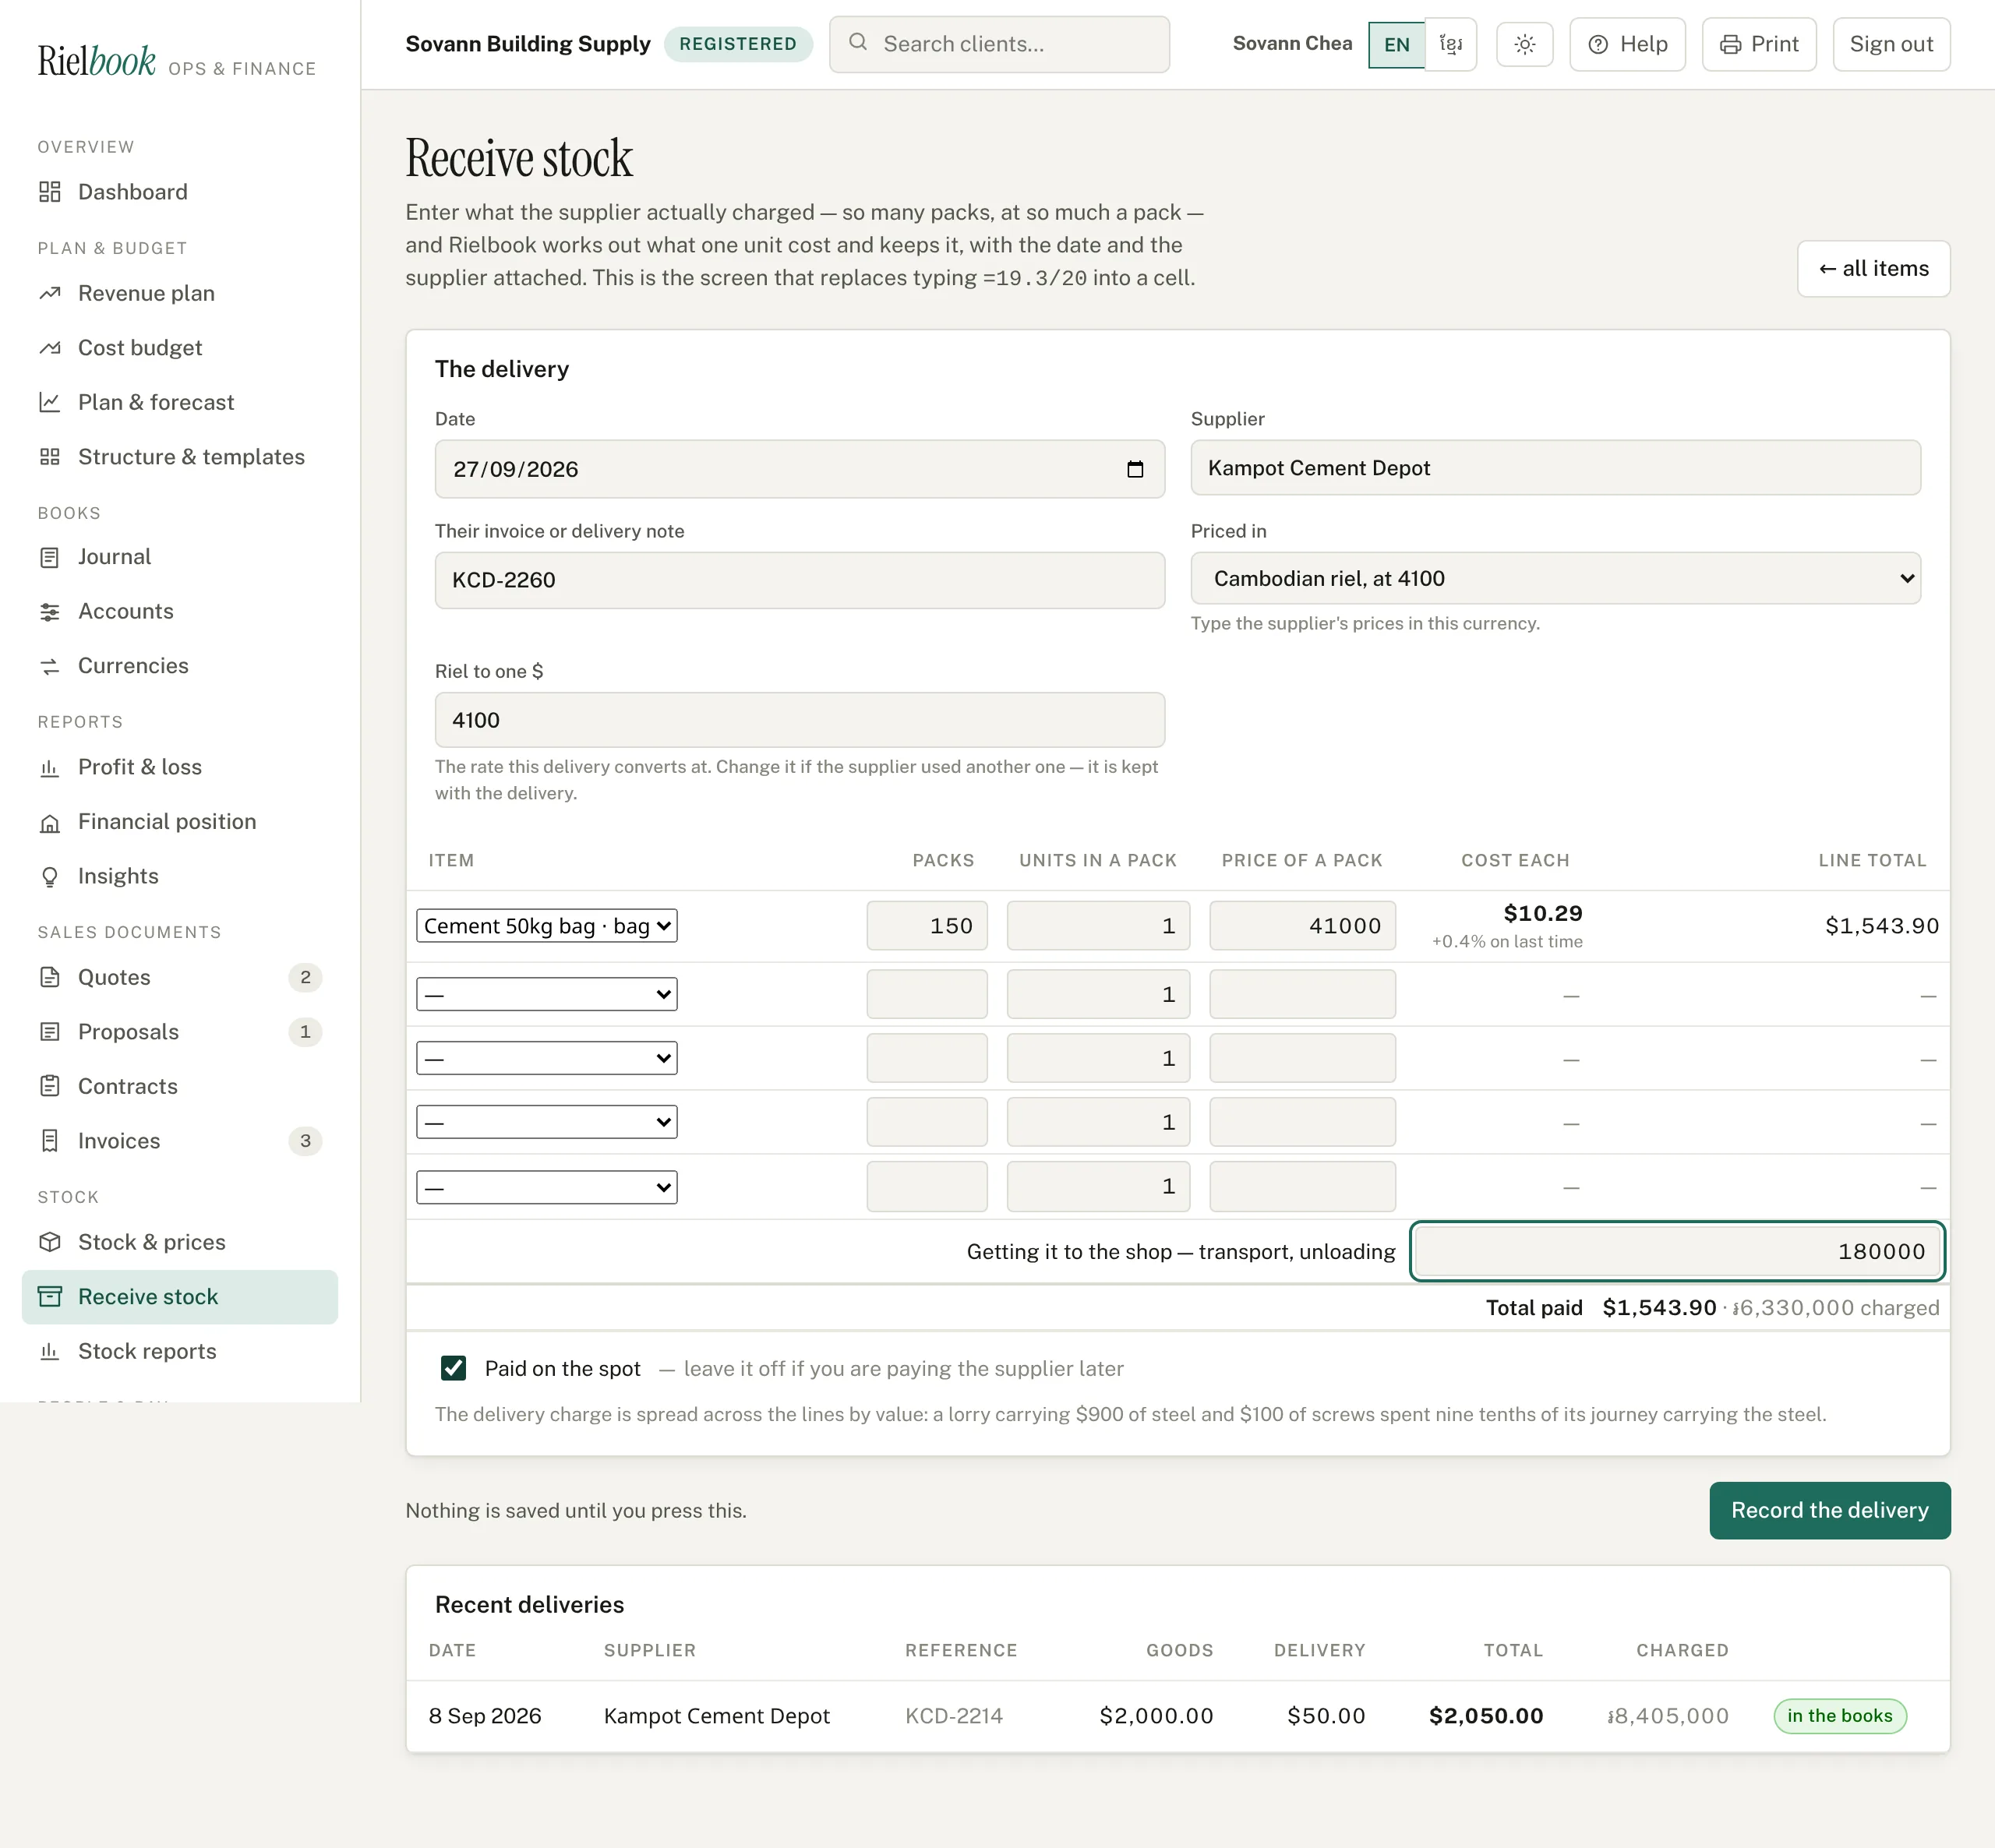Go back via all items button
The image size is (1995, 1848).
pos(1873,268)
